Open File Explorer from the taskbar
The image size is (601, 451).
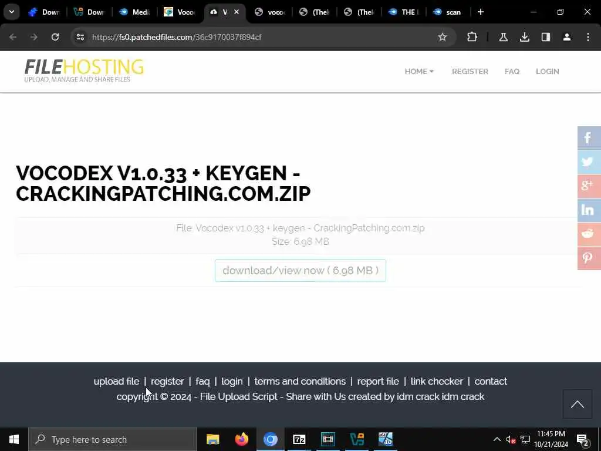[x=212, y=439]
